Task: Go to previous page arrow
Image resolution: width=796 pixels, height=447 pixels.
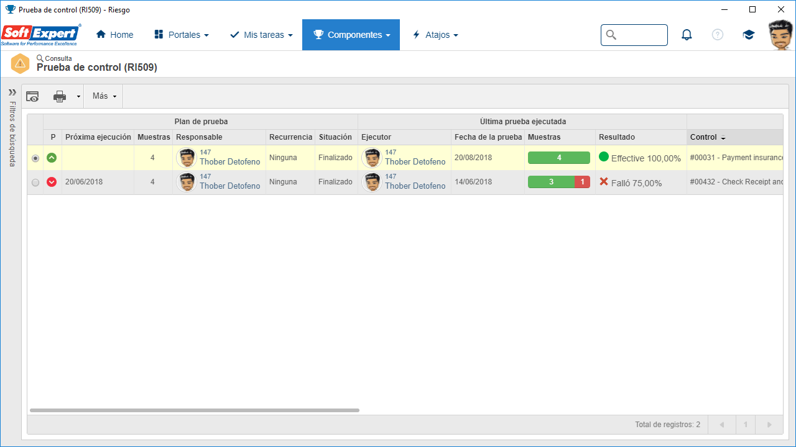Action: (722, 425)
